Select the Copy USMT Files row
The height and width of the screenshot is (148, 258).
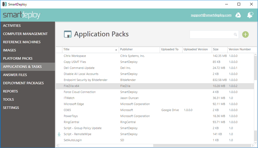click(x=155, y=62)
